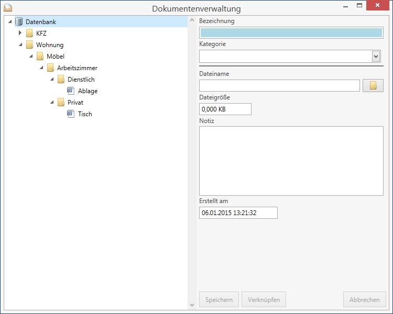Click the Wohnung folder icon
This screenshot has height=314, width=393.
[x=29, y=44]
